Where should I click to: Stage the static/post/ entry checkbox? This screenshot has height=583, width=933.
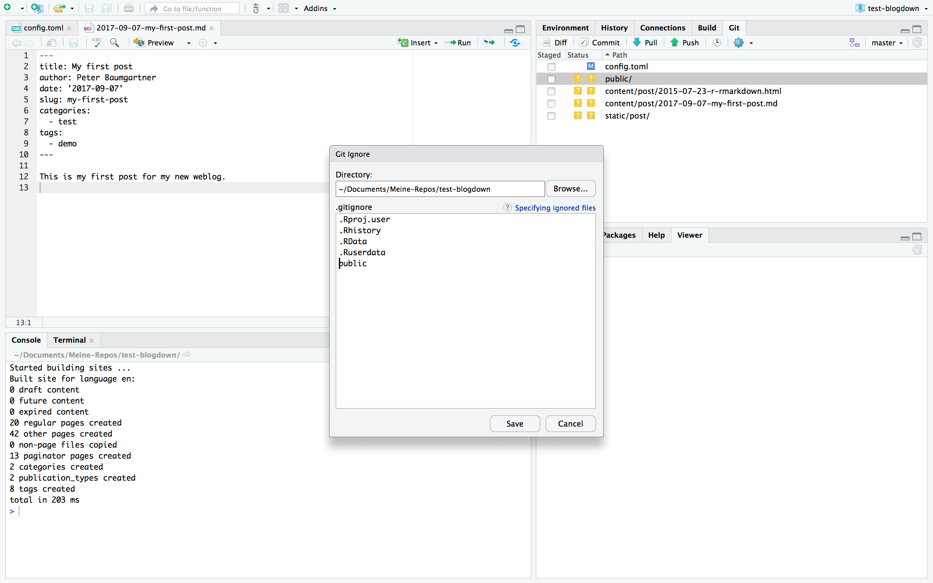point(551,116)
